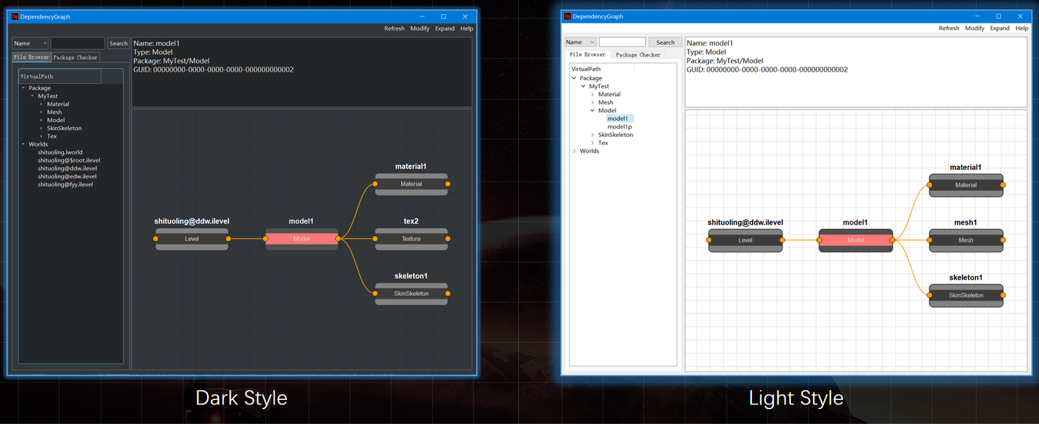Click the search text field in dark window
This screenshot has height=424, width=1039.
click(78, 43)
